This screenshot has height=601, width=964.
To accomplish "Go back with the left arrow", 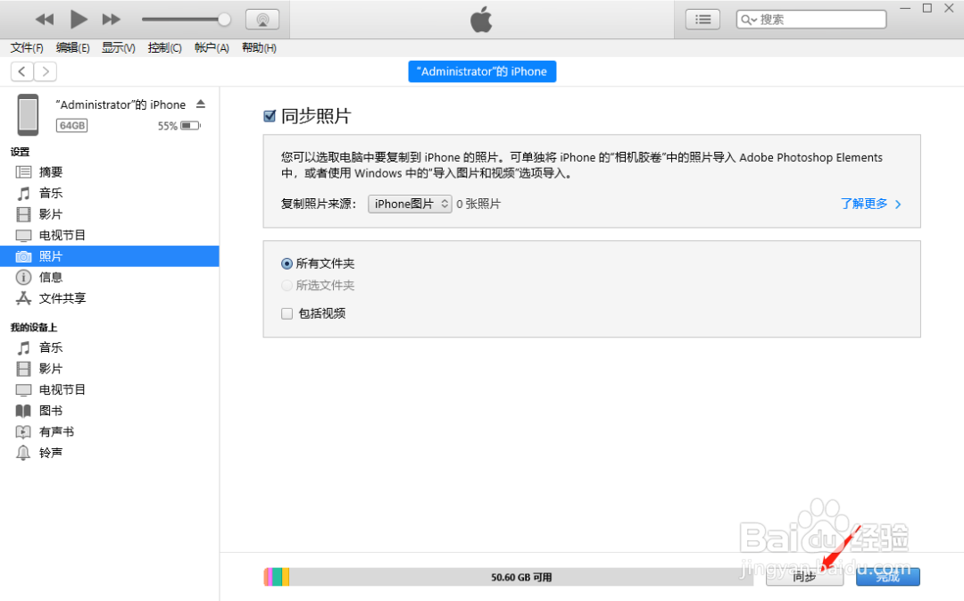I will click(22, 71).
